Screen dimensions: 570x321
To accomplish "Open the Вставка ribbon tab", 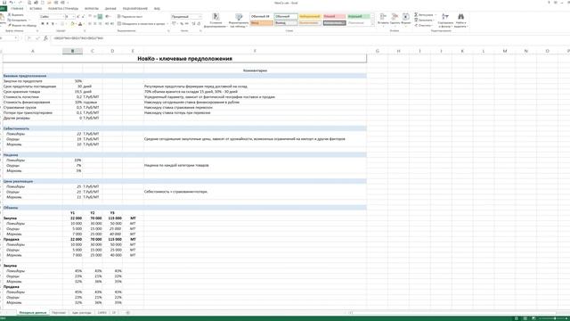I will (36, 8).
